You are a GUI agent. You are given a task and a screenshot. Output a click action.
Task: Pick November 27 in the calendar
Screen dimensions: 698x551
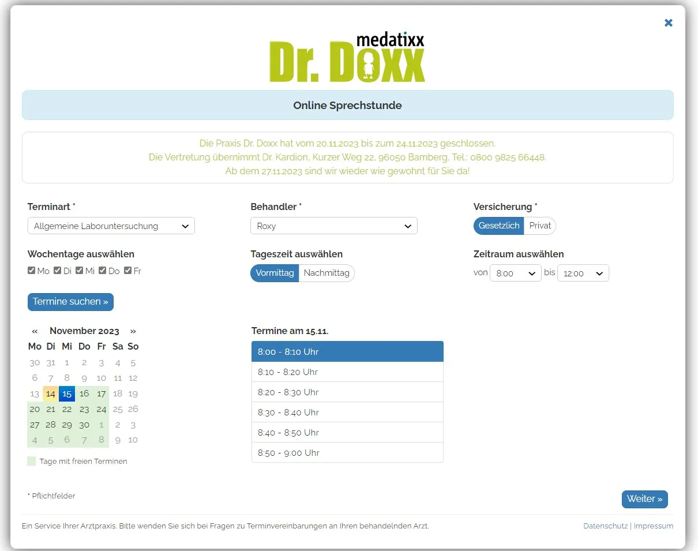pos(35,425)
